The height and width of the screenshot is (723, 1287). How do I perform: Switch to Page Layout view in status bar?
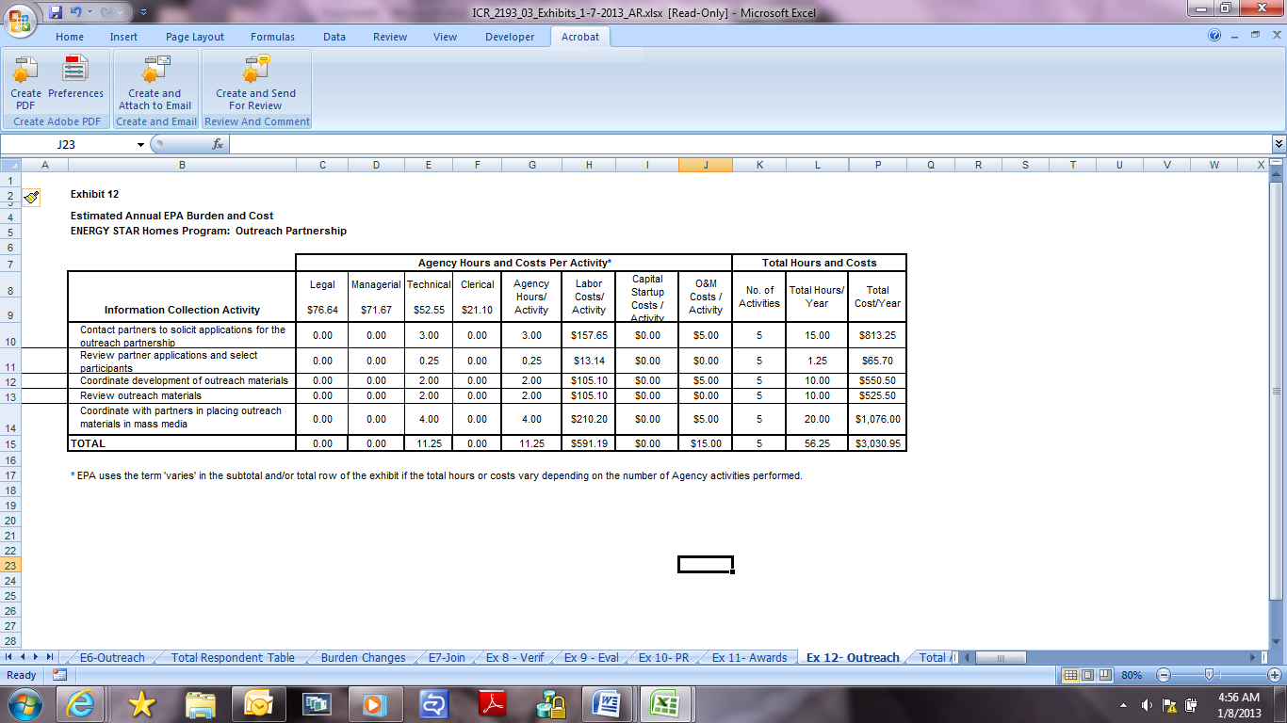[1087, 675]
